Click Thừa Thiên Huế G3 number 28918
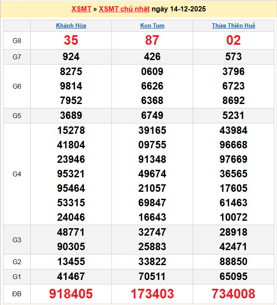 (x=233, y=232)
